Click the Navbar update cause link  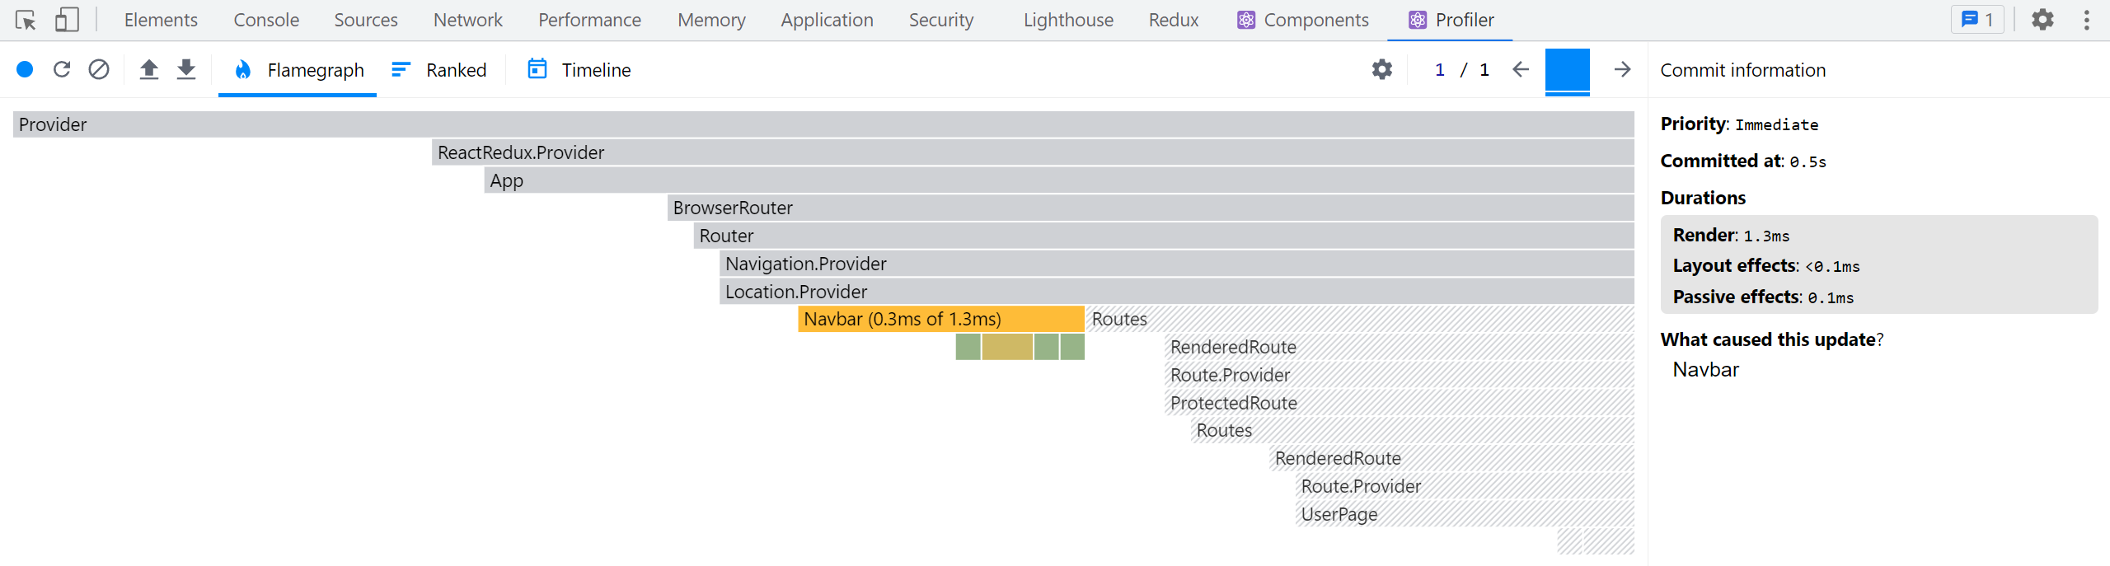[1705, 370]
